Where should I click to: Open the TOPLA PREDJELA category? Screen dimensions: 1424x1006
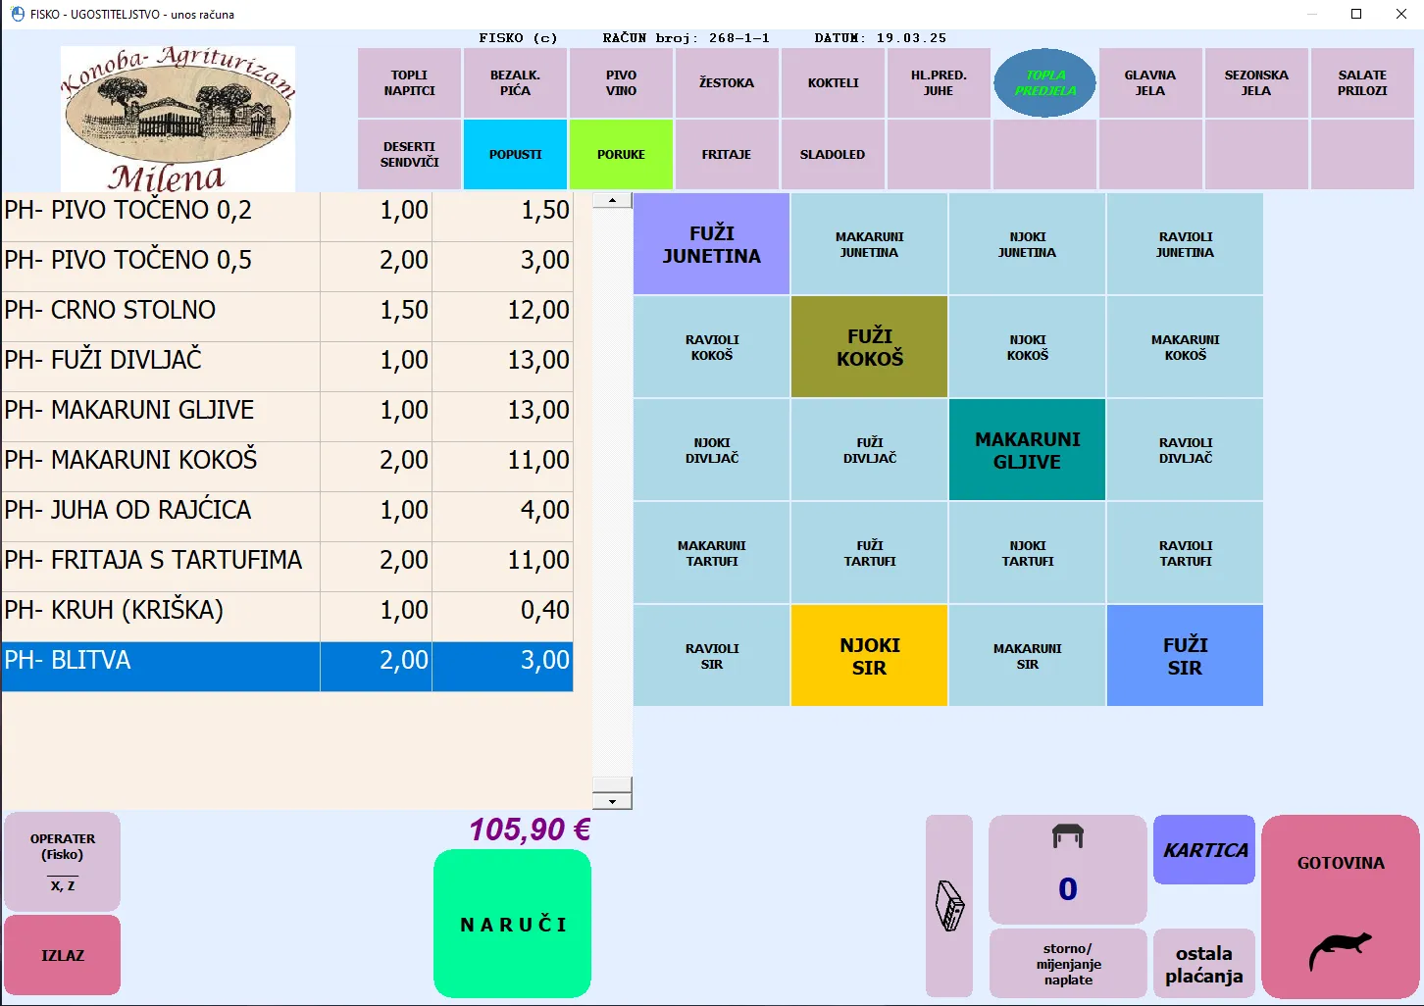(x=1045, y=83)
